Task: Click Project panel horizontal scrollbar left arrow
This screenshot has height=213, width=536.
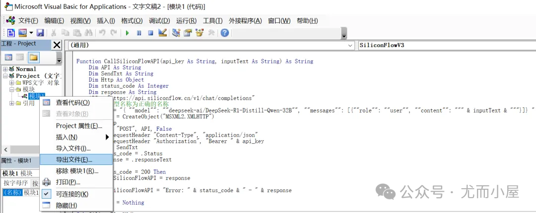Action: [6, 150]
